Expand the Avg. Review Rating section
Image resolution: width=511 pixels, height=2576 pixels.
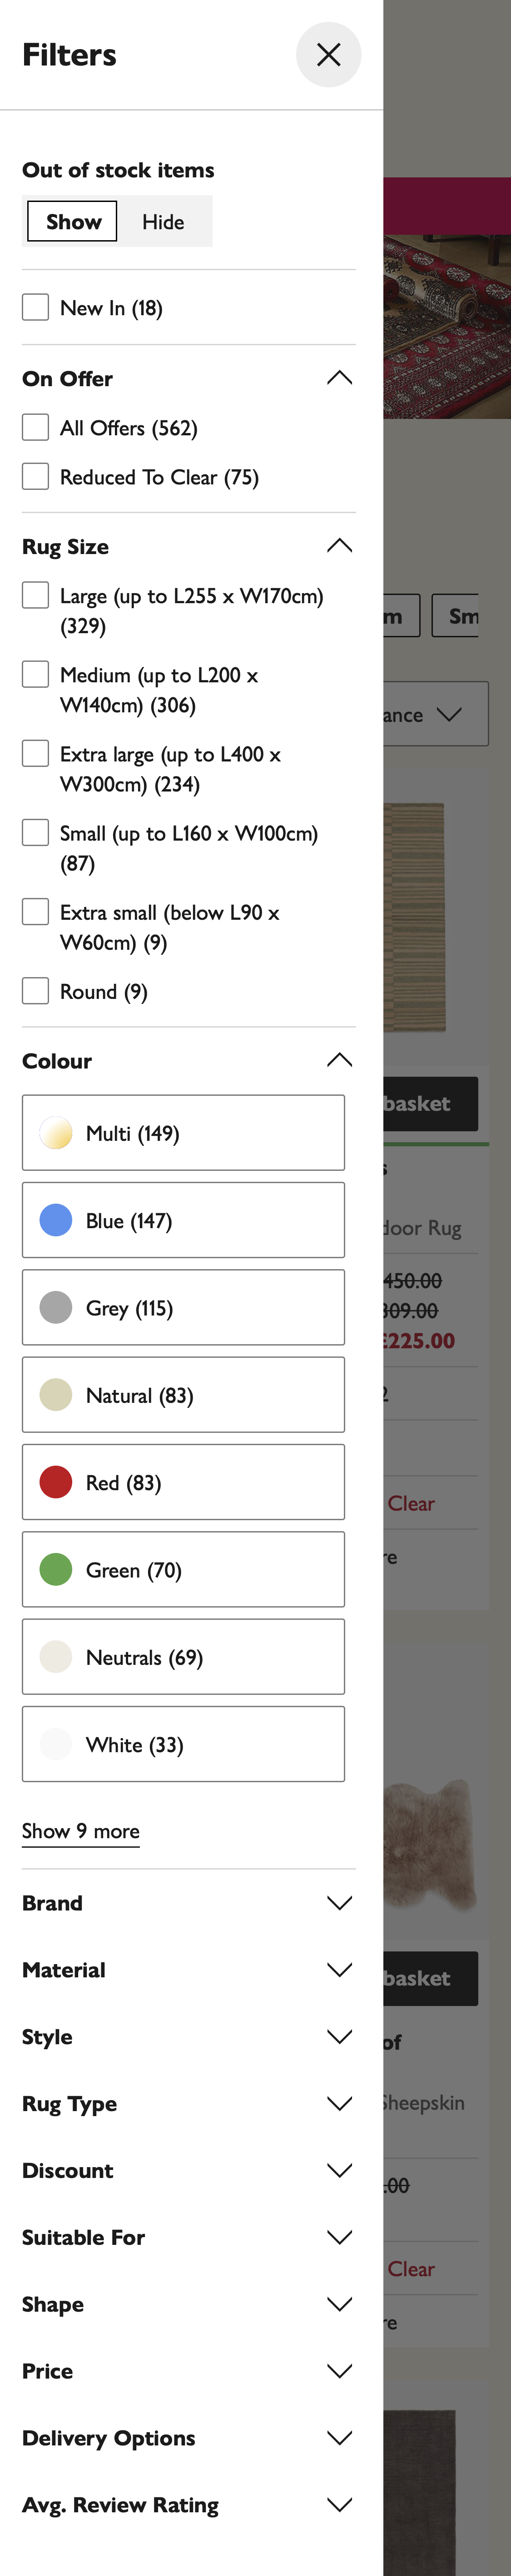pos(338,2504)
